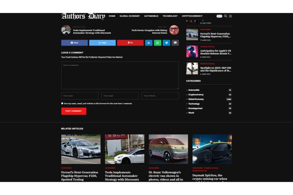Expand the Cryptocurrency category in sidebar

coord(196,95)
